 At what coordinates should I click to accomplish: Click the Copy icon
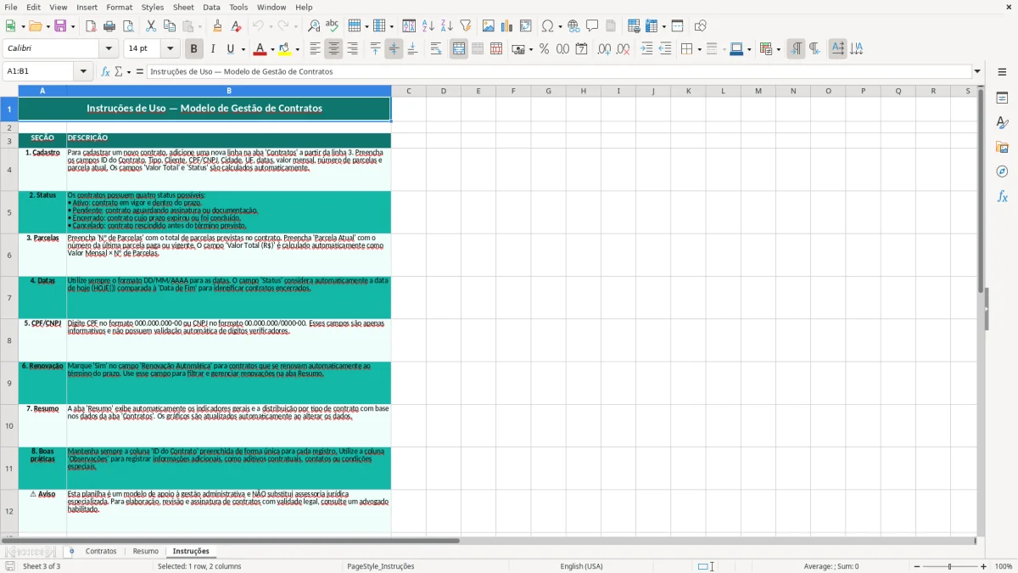click(170, 26)
